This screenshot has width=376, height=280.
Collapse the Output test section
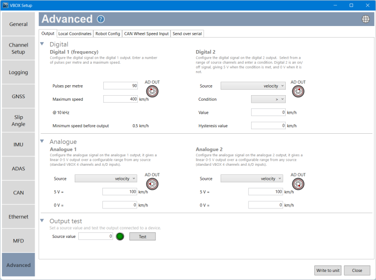(42, 220)
